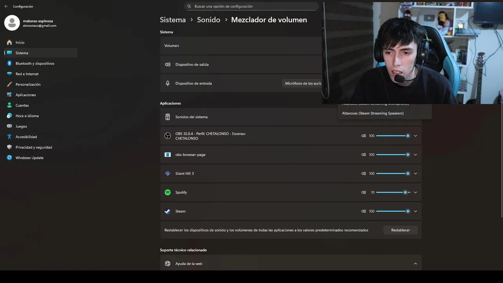Expand the obs-browser-page row chevron
The width and height of the screenshot is (503, 283).
coord(415,154)
